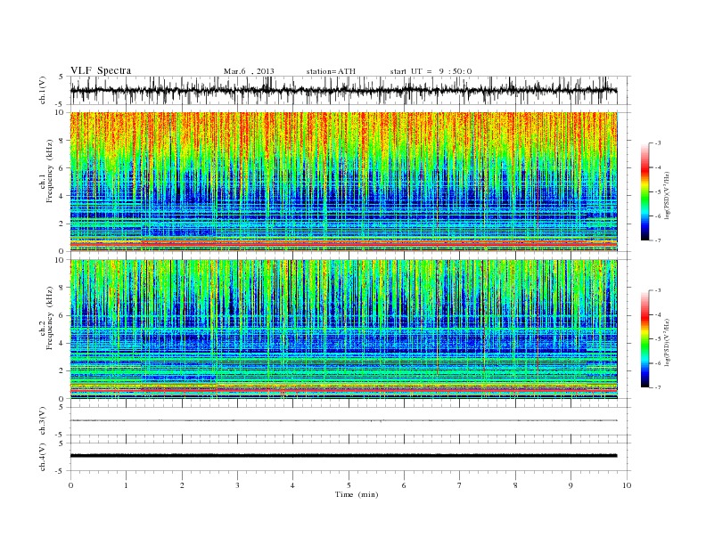Viewport: 706px width, 545px height.
Task: Click the "ch.4(V)" axis label
Action: 43,457
